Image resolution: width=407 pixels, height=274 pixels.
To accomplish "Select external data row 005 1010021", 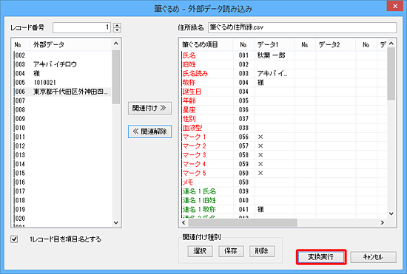I will point(62,83).
